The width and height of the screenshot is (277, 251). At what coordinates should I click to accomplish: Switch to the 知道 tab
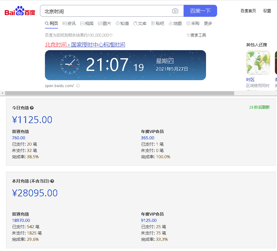pos(122,23)
